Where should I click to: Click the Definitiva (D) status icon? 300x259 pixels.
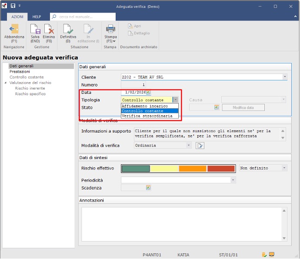pyautogui.click(x=68, y=30)
